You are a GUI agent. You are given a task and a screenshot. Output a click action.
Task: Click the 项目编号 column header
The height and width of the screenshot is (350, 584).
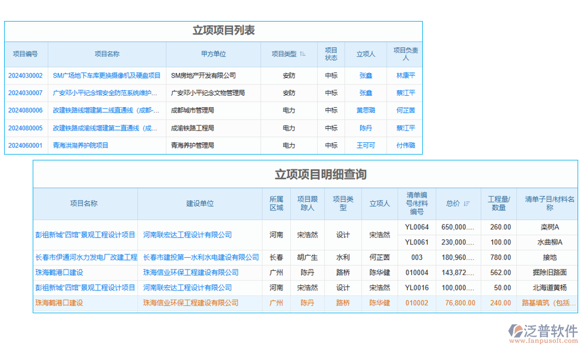[26, 54]
